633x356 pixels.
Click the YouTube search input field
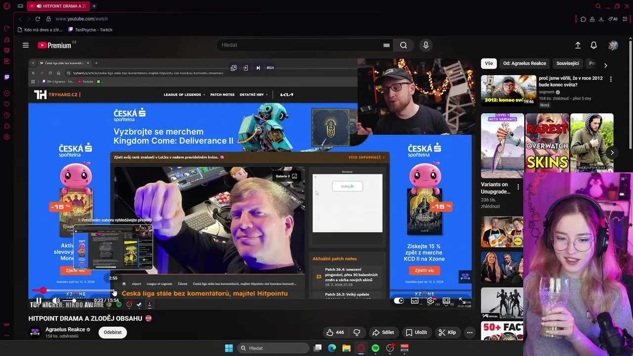pyautogui.click(x=300, y=45)
